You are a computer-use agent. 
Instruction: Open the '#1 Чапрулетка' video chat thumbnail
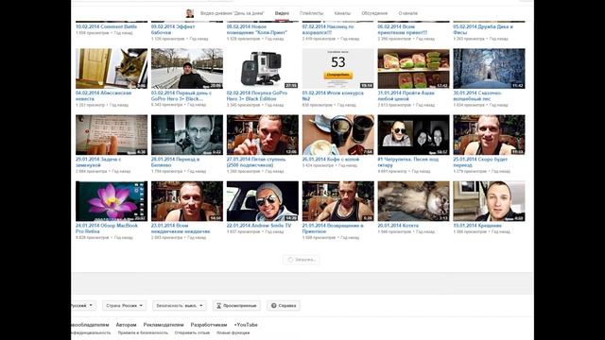click(414, 135)
